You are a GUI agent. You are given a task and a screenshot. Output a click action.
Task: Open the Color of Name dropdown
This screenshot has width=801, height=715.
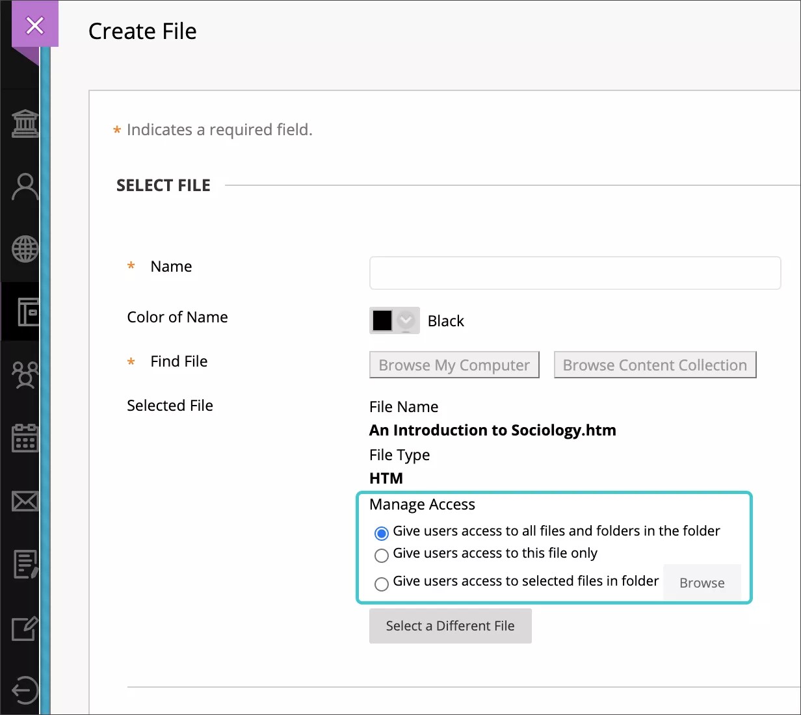[x=407, y=320]
